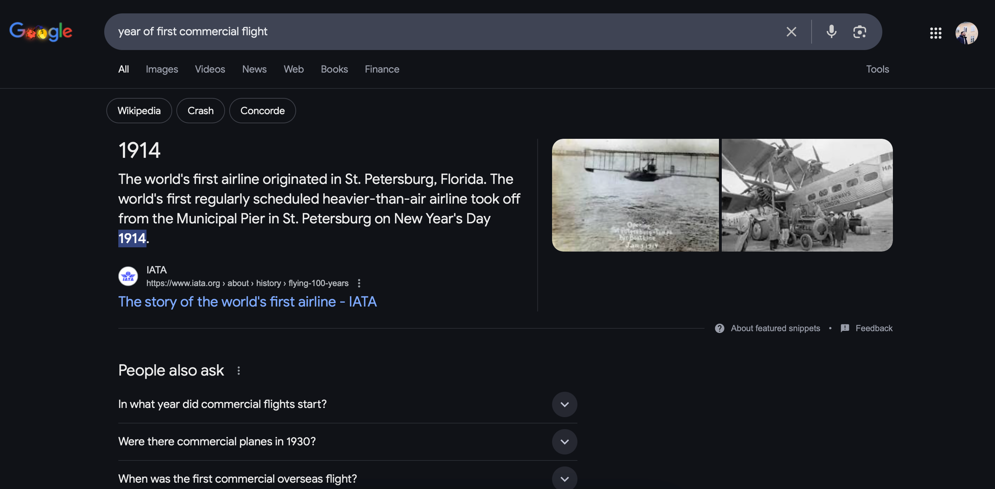Select the News search tab

[254, 69]
